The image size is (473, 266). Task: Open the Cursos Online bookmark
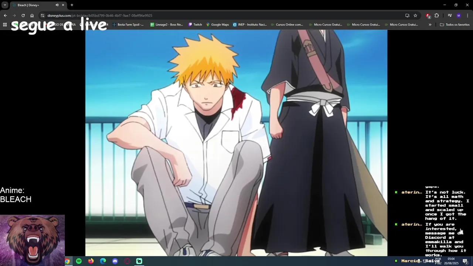pos(286,25)
